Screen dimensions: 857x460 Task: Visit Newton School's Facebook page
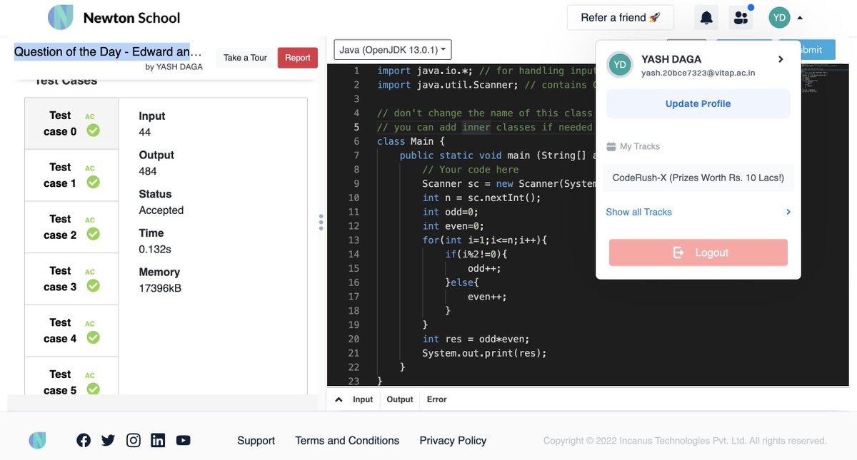tap(84, 440)
